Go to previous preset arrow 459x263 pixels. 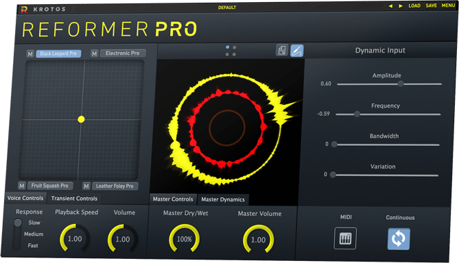[x=390, y=6]
